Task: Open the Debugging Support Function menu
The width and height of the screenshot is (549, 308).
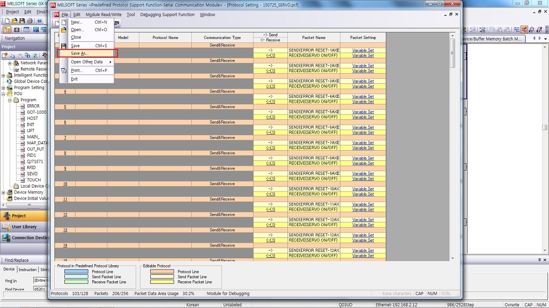Action: 167,14
